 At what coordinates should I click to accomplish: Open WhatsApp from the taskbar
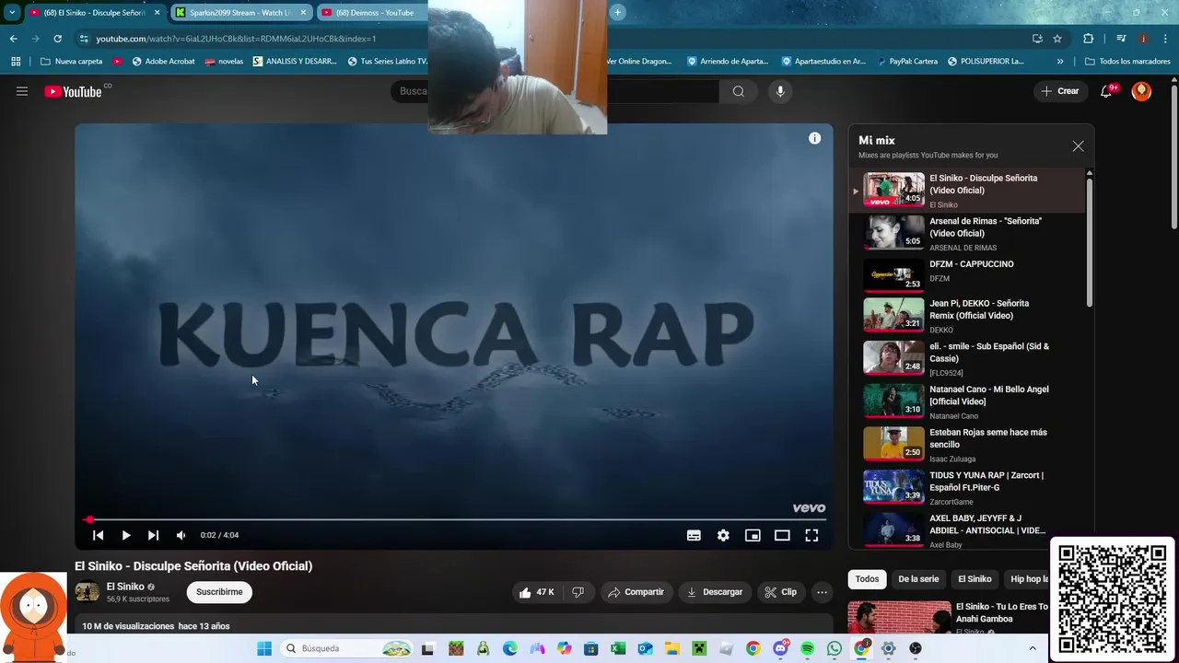(x=835, y=648)
